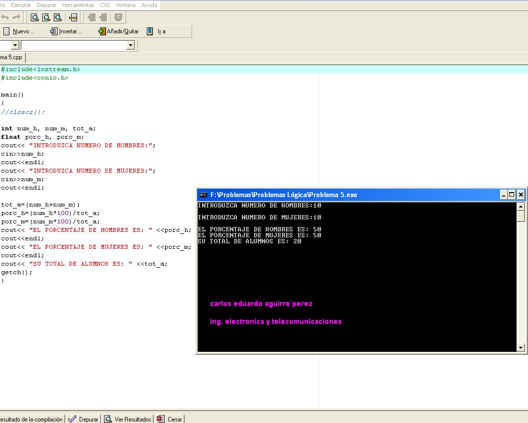528x423 pixels.
Task: Expand the narrow left class dropdown
Action: pos(15,45)
